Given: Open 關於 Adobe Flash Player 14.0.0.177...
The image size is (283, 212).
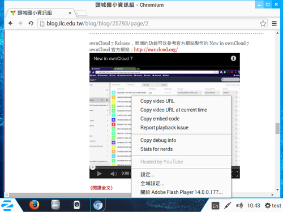Looking at the screenshot, I should tap(181, 192).
